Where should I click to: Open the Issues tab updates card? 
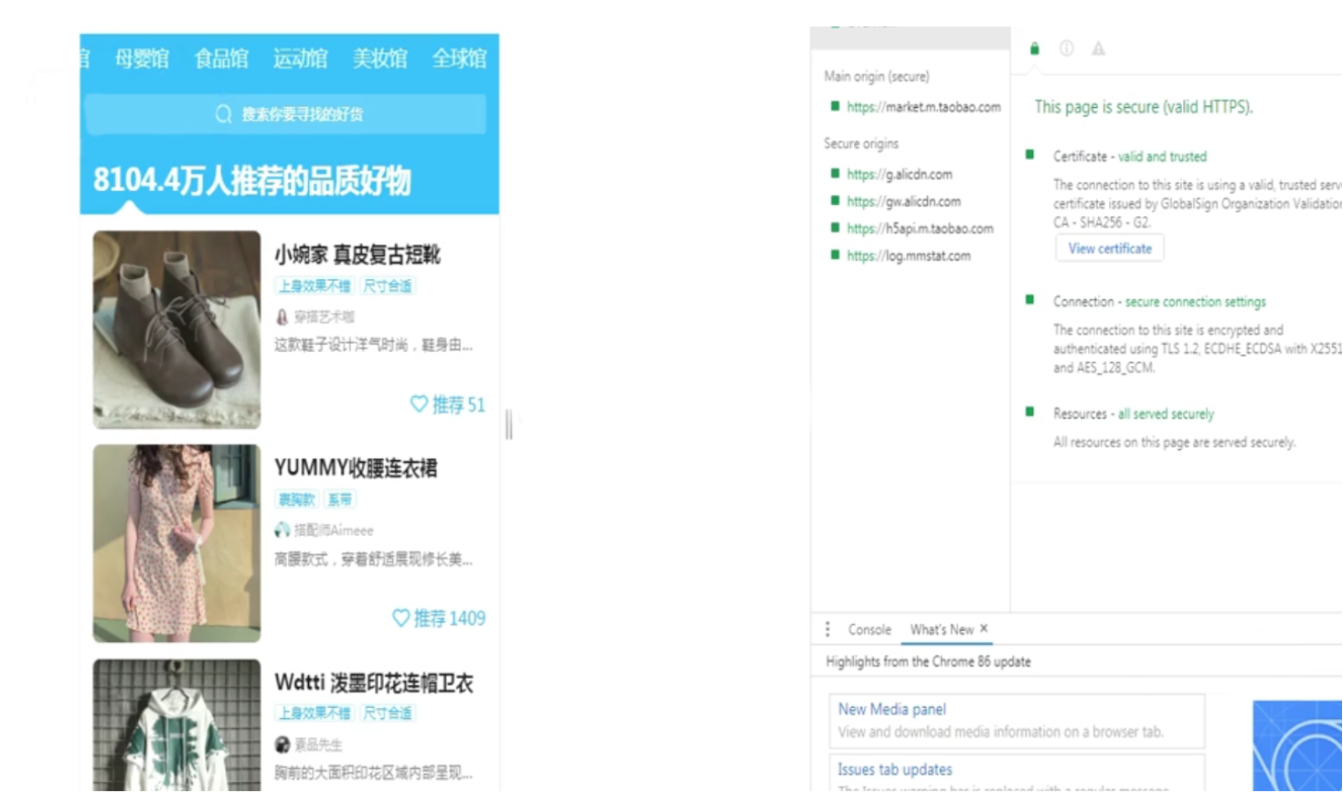[x=1017, y=773]
